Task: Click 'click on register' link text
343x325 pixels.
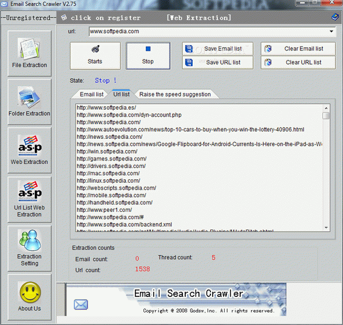Action: tap(106, 18)
